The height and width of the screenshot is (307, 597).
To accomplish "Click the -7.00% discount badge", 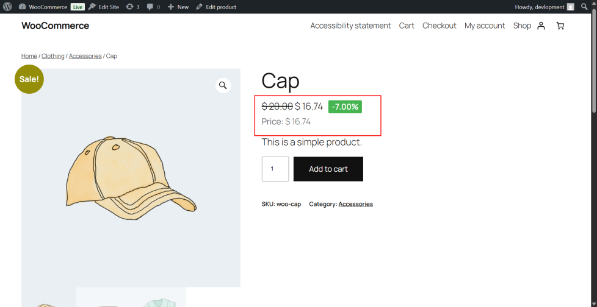I will 345,107.
